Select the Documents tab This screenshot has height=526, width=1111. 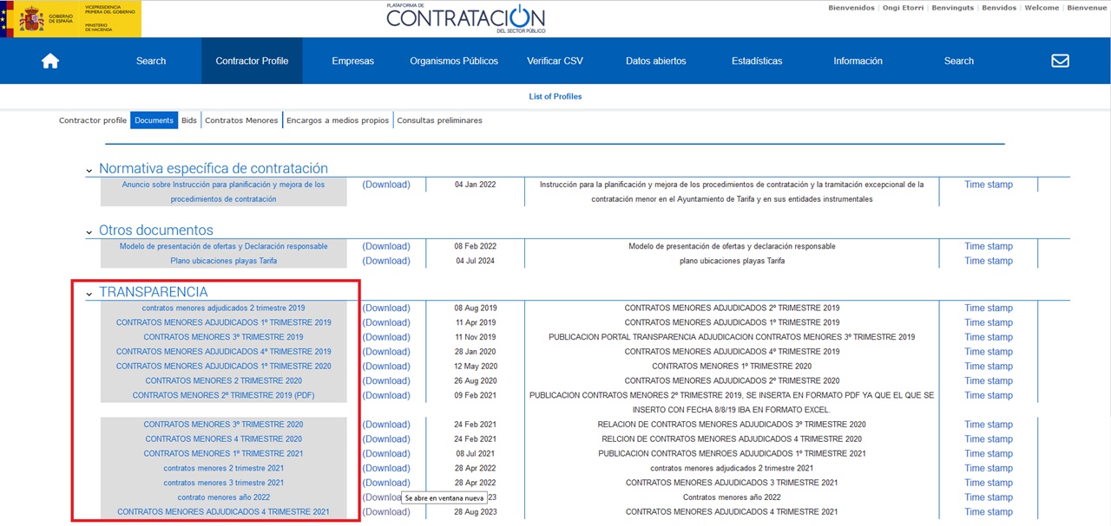[x=154, y=120]
